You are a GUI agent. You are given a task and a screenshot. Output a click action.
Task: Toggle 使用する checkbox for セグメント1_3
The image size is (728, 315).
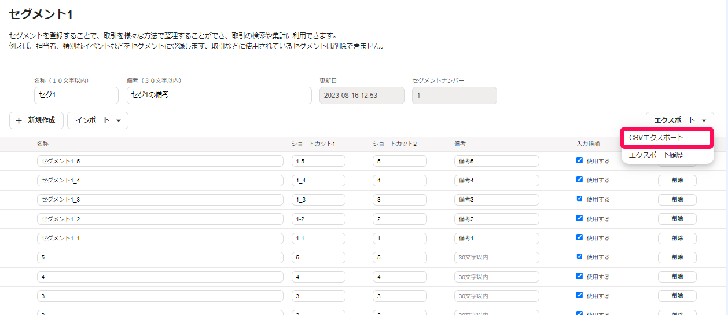579,199
